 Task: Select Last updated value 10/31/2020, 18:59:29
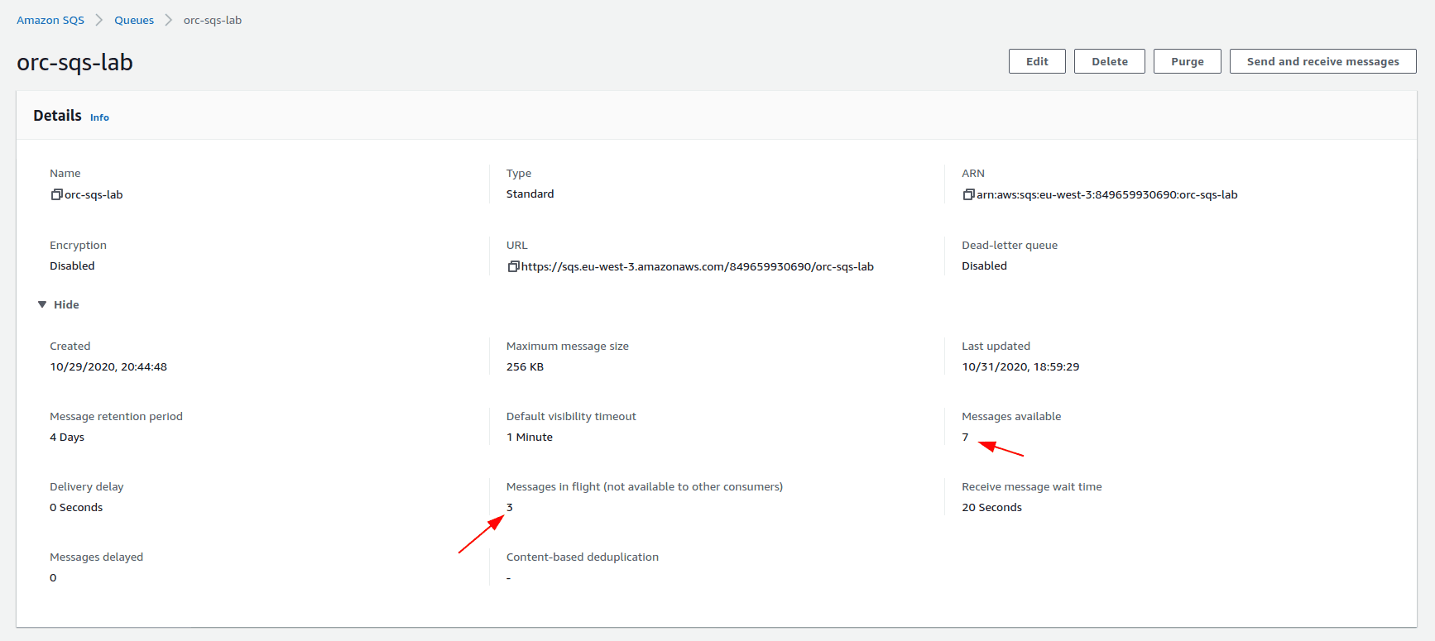coord(1020,366)
